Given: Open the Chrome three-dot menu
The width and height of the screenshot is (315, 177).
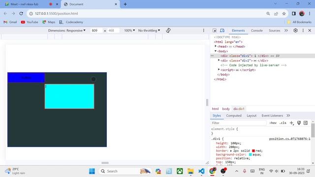Looking at the screenshot, I should click(x=310, y=13).
